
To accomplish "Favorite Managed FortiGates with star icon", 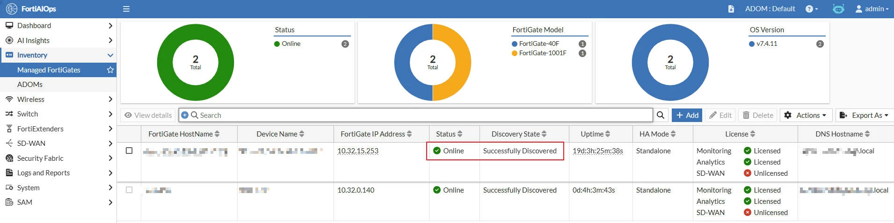I will (x=110, y=70).
